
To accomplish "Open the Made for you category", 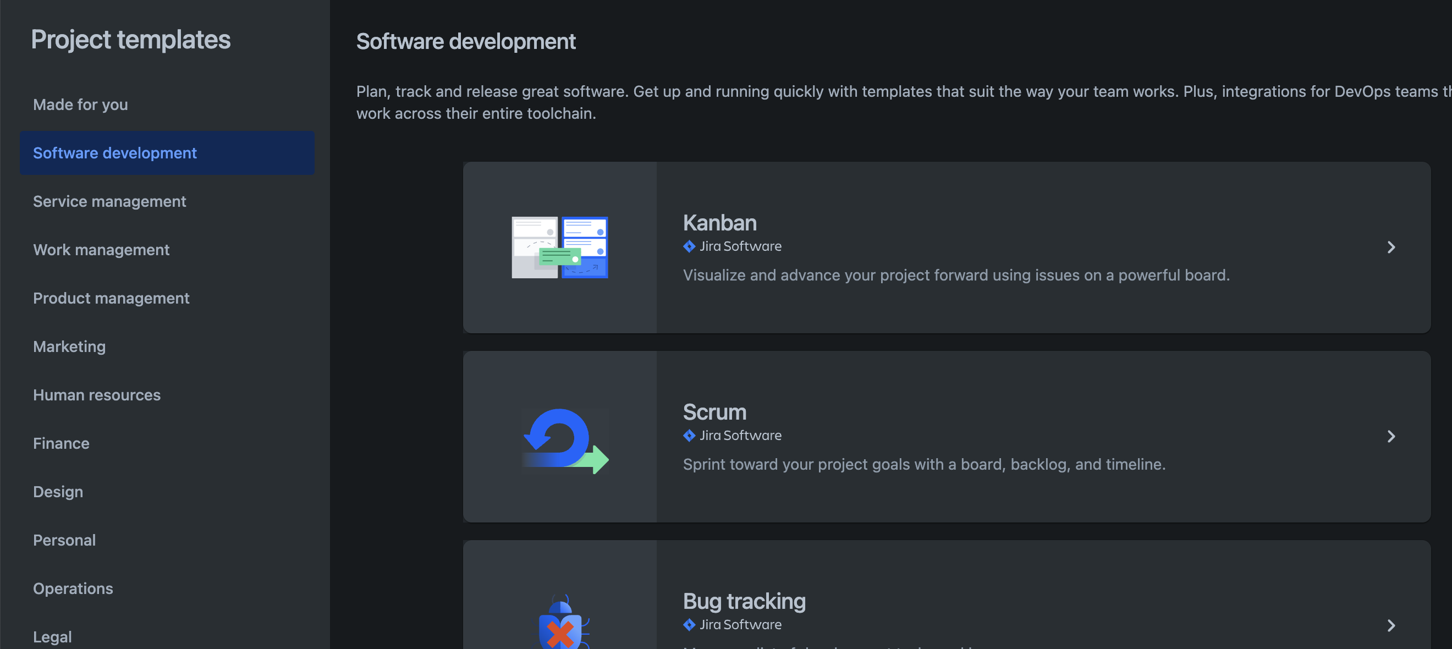I will pos(81,105).
